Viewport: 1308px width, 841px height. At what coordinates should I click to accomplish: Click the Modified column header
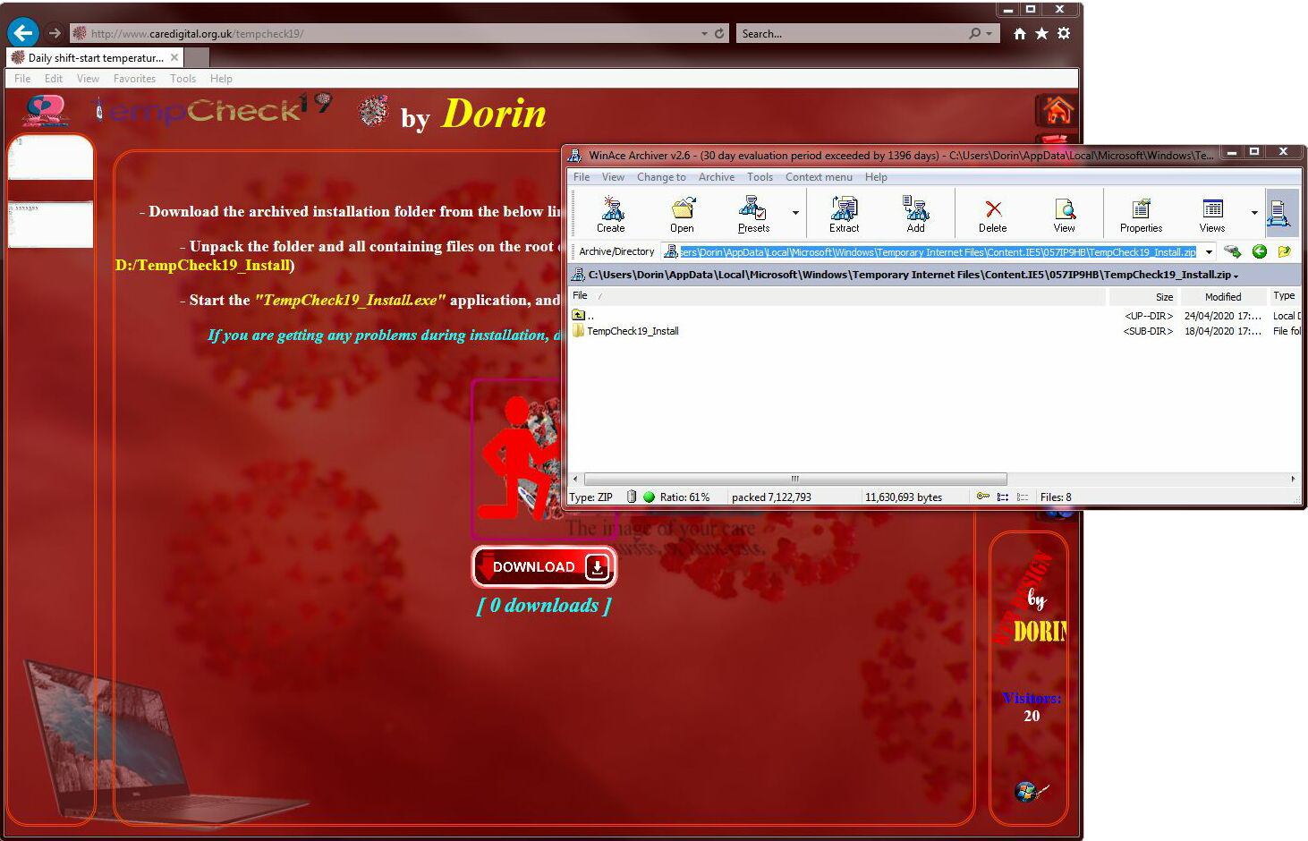[x=1222, y=296]
